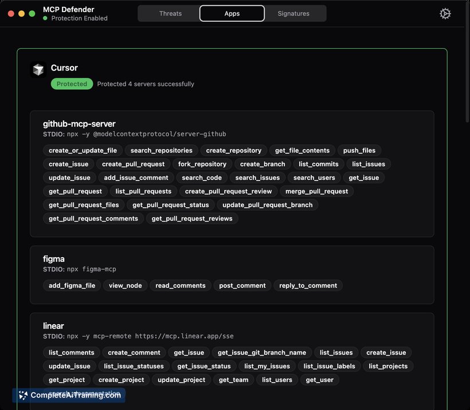The height and width of the screenshot is (410, 470).
Task: Select get_issue under the linear server
Action: (x=189, y=353)
